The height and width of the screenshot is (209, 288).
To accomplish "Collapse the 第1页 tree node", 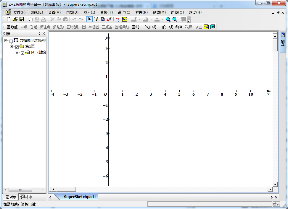I will pyautogui.click(x=11, y=47).
